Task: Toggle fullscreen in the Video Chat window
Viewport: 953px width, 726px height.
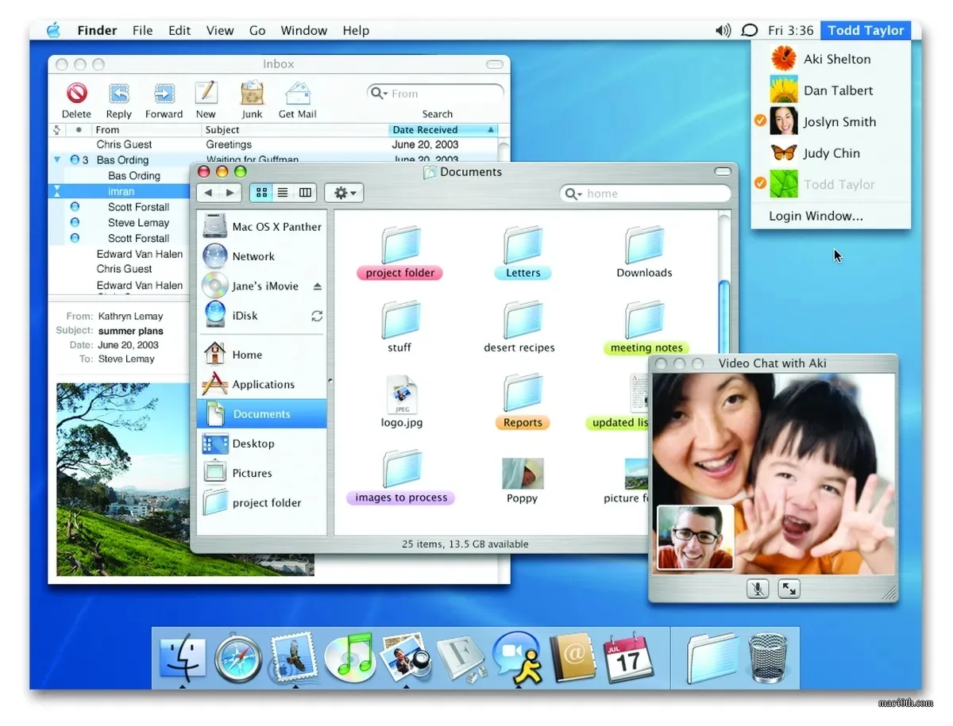Action: 789,589
